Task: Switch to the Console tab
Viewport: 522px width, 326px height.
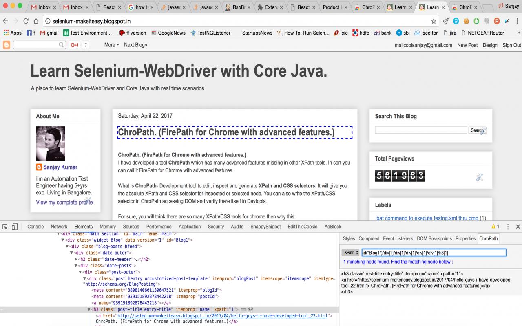Action: (35, 227)
